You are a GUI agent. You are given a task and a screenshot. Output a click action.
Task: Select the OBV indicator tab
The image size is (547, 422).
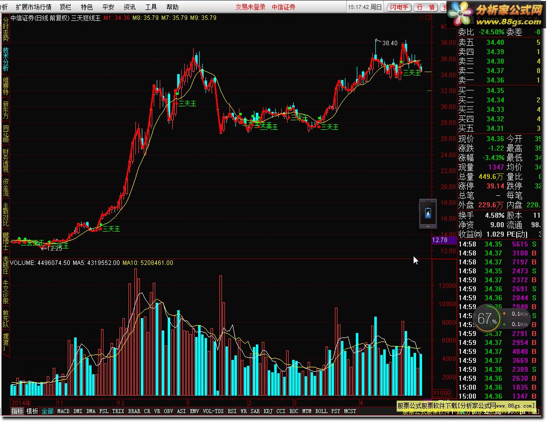(169, 411)
